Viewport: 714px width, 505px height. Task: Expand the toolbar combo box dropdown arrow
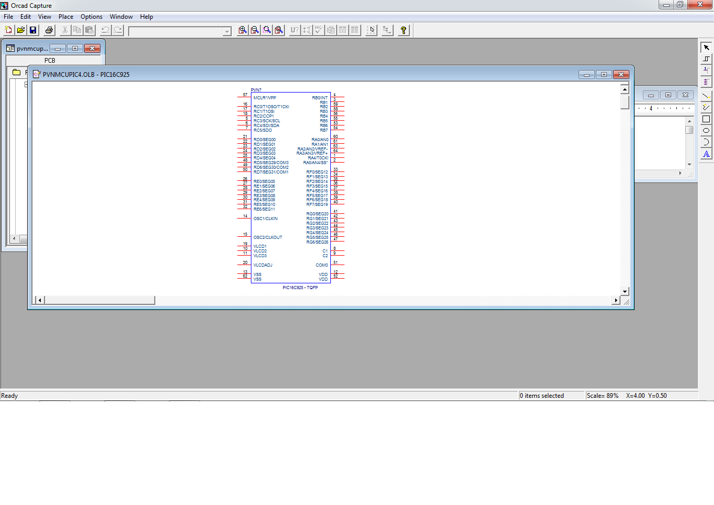pos(227,31)
